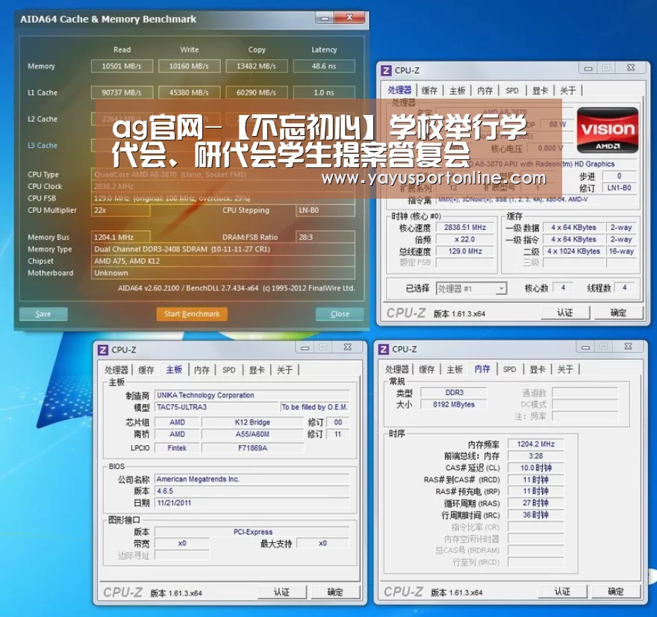Open 显卡 tab in mainboard CPU-Z window
657x617 pixels.
coord(257,370)
